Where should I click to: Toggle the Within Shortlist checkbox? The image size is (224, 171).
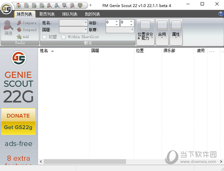(x=63, y=37)
